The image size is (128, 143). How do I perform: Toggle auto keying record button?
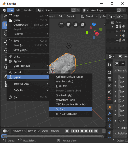[67, 131]
